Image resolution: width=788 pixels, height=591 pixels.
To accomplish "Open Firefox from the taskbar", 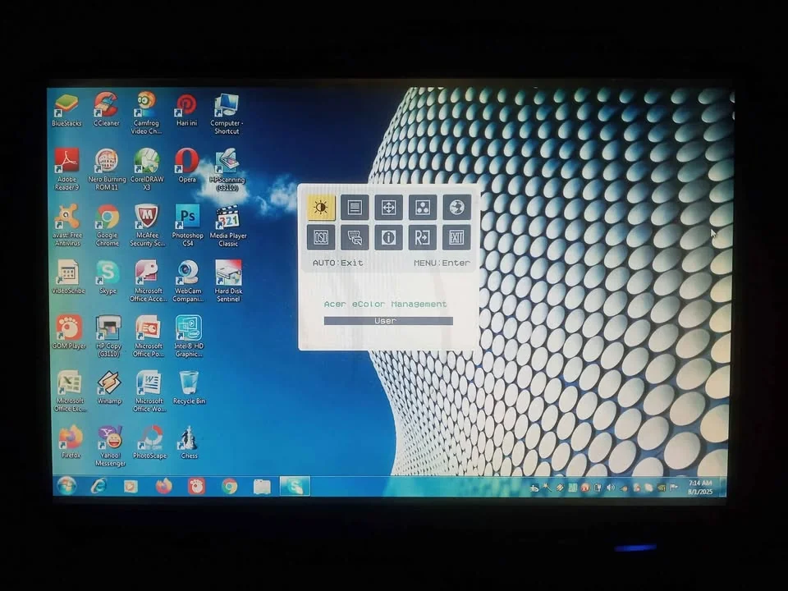I will click(x=164, y=486).
